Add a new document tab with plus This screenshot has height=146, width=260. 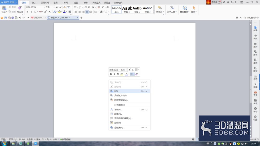[81, 18]
